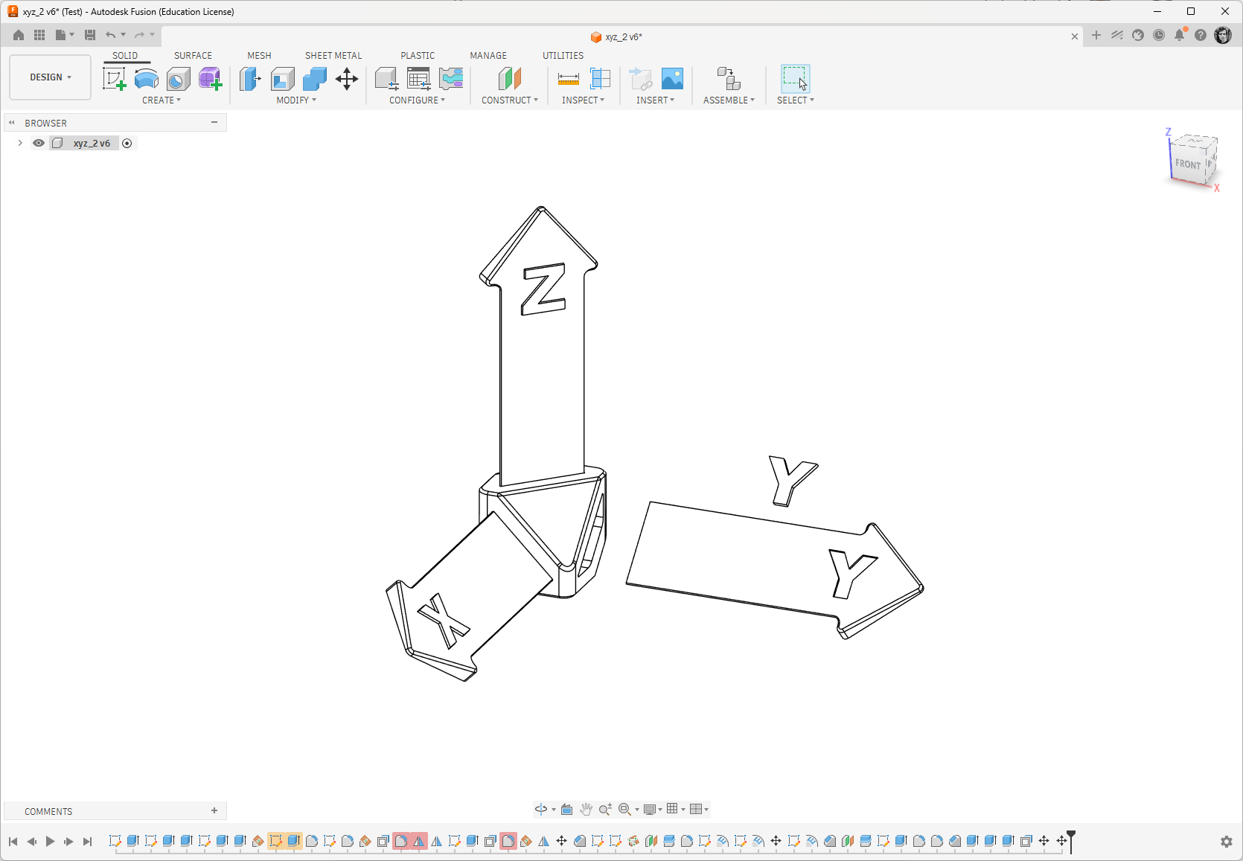Click the Combine bodies icon

coord(315,79)
